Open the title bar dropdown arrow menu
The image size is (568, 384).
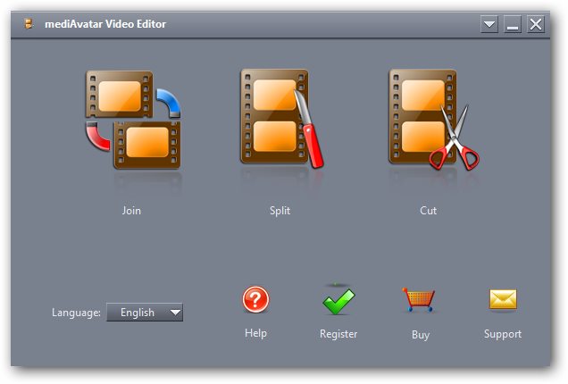pos(489,24)
